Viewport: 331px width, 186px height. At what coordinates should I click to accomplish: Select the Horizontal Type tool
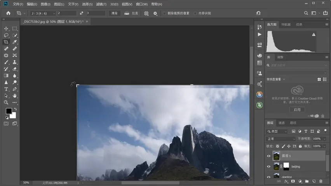[6, 89]
